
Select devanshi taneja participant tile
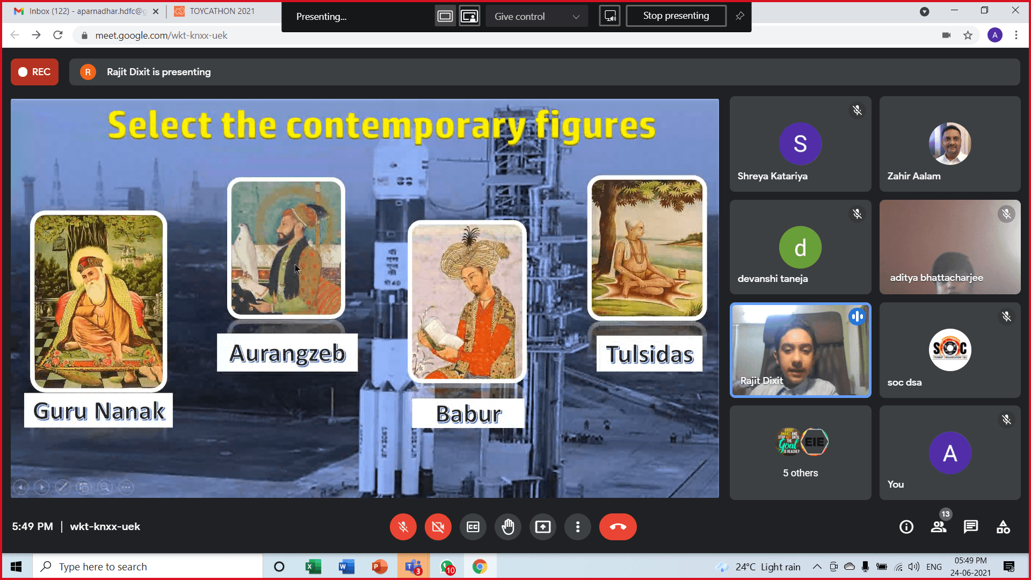[x=800, y=247]
